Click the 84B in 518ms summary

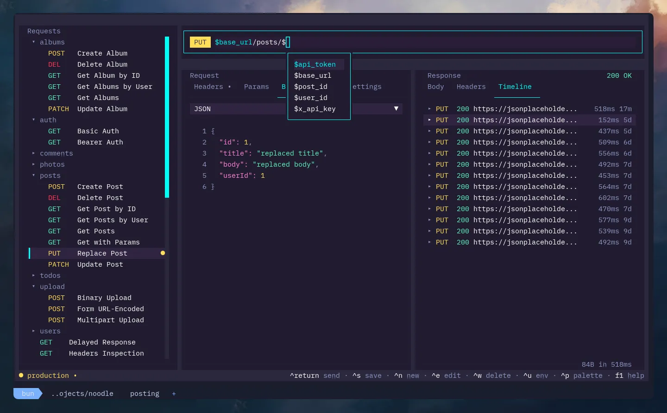[607, 364]
